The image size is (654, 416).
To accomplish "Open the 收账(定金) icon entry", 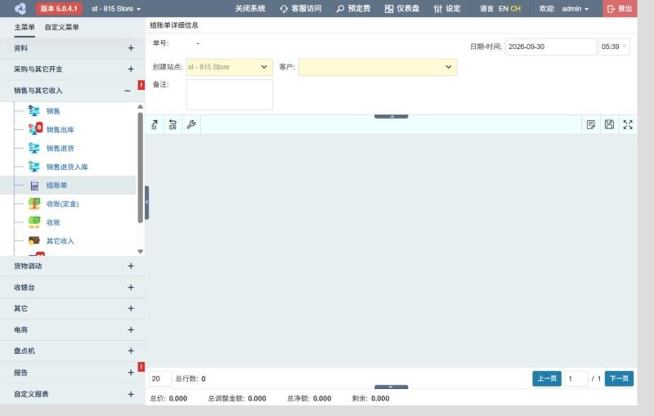I will pos(34,204).
